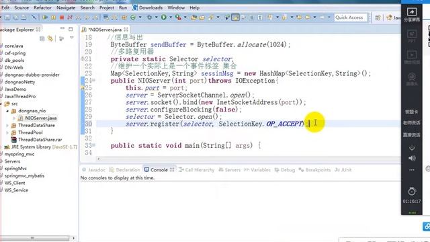This screenshot has width=430, height=242.
Task: Switch to the Call Hierarchy tab
Action: (196, 170)
